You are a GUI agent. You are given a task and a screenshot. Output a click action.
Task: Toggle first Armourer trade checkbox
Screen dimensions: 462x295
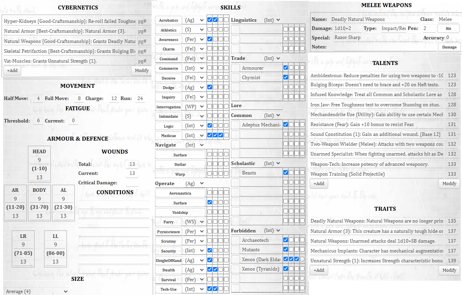coord(286,68)
